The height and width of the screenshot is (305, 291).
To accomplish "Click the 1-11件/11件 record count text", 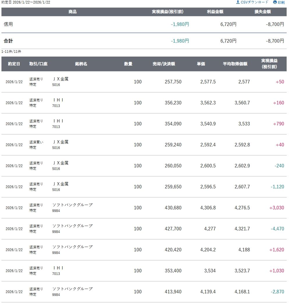I will [11, 52].
